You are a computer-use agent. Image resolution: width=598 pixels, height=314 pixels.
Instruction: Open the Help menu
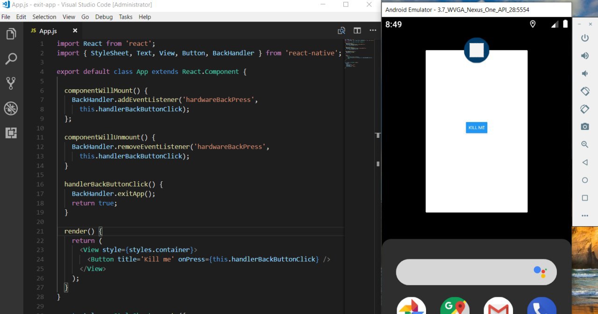145,17
